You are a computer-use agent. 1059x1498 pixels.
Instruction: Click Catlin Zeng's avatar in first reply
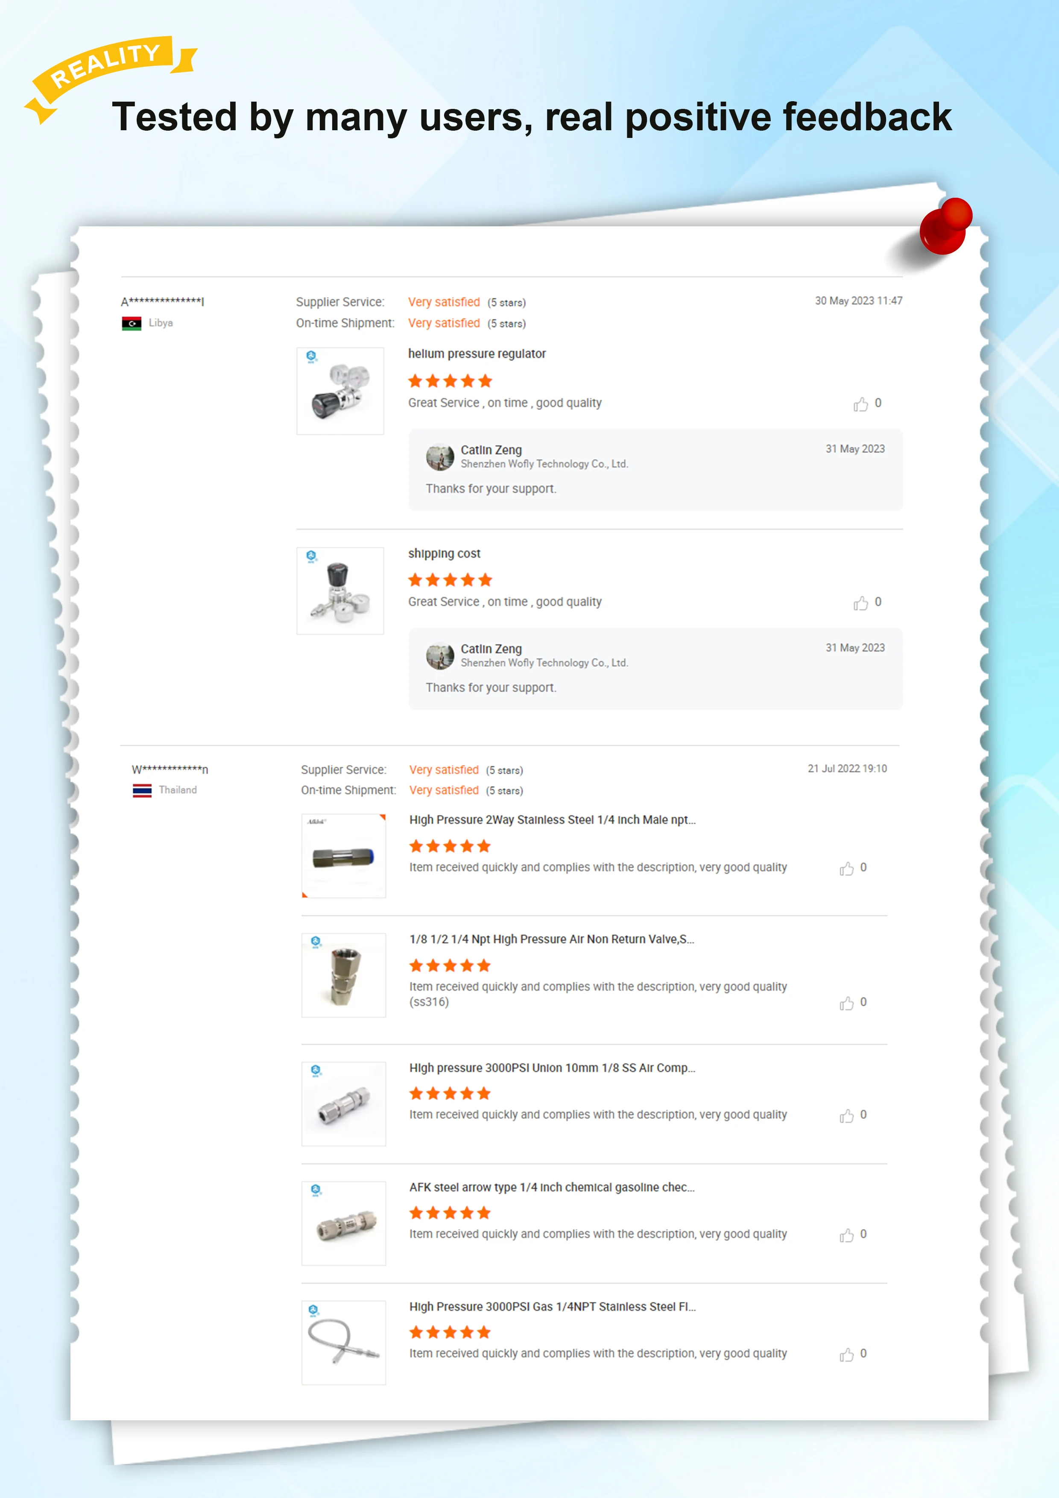pyautogui.click(x=440, y=457)
